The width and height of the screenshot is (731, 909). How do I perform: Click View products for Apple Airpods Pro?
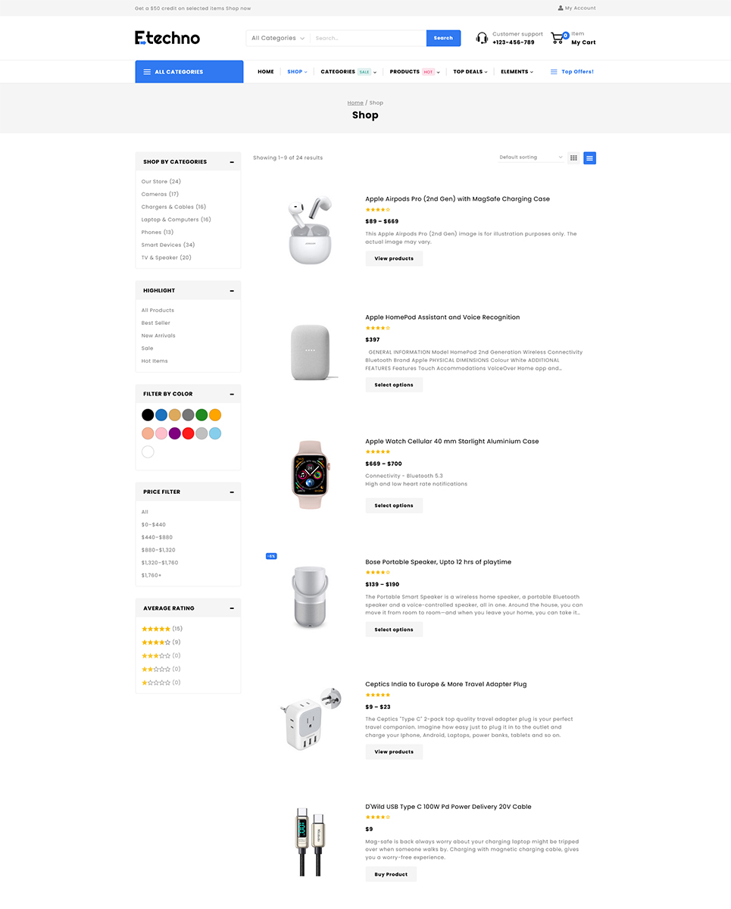click(x=394, y=258)
